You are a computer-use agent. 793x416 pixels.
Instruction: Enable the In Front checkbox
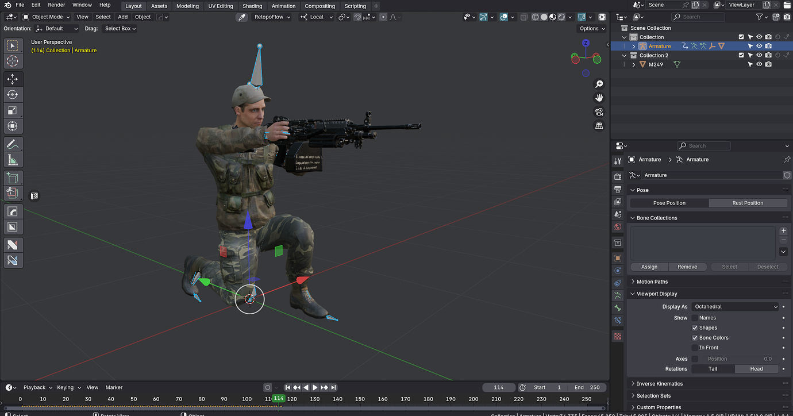(695, 348)
